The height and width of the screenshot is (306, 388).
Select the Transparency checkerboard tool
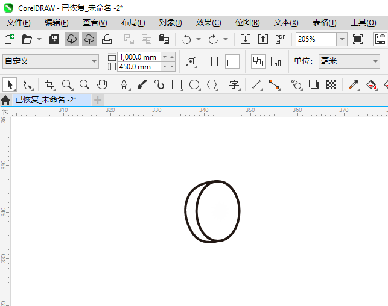tap(331, 85)
